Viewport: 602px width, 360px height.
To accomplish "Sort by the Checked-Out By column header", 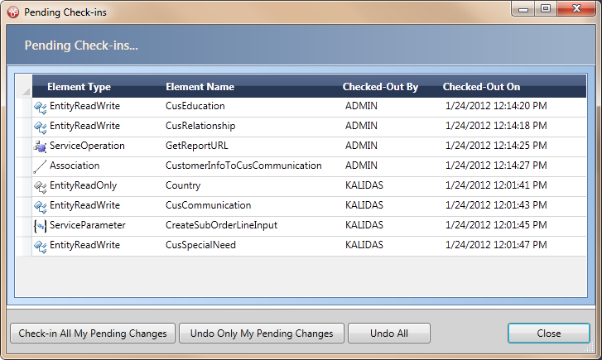I will (380, 87).
